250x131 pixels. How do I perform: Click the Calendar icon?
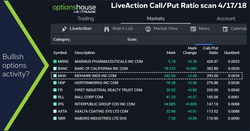point(225,29)
